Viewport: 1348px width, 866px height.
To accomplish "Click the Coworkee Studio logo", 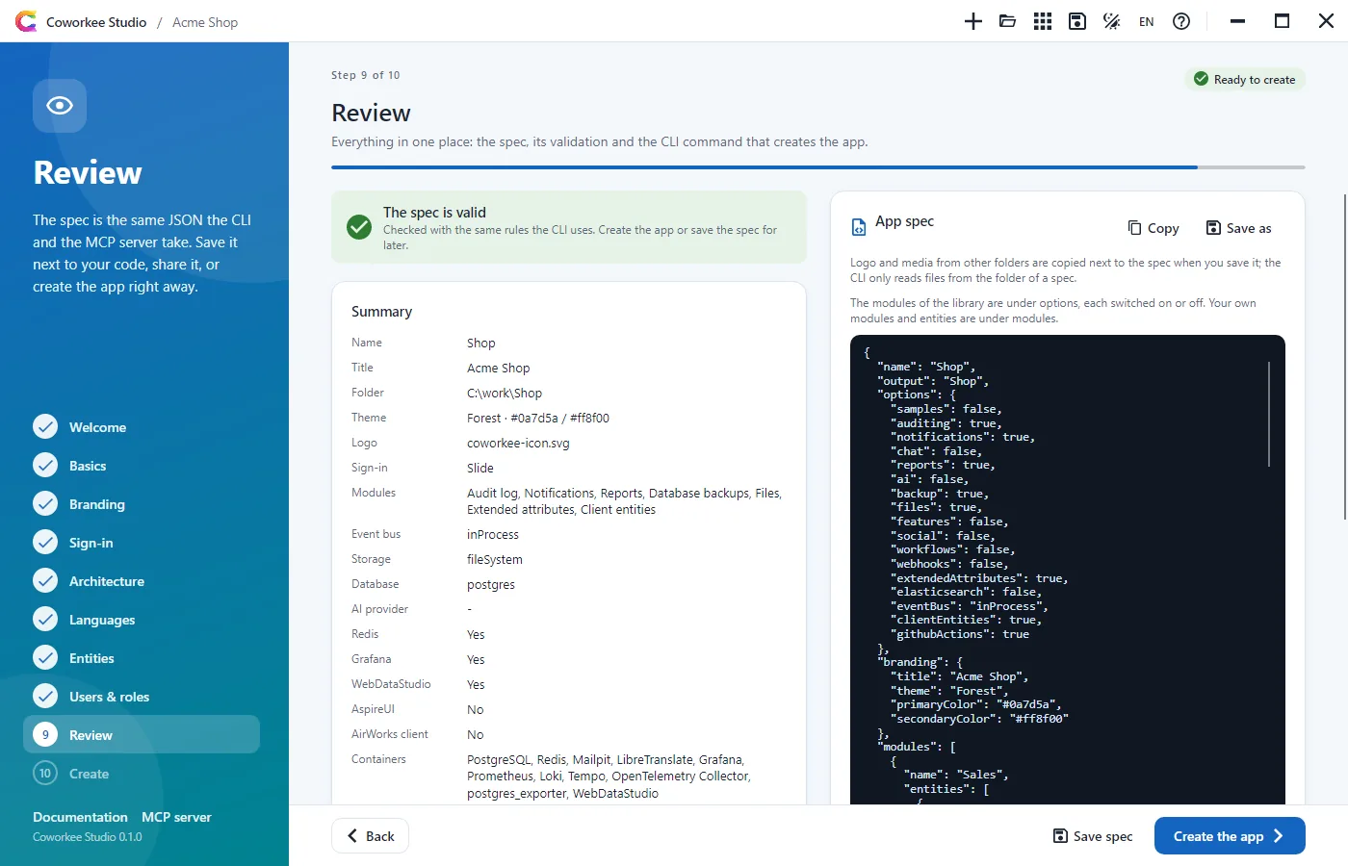I will 26,21.
